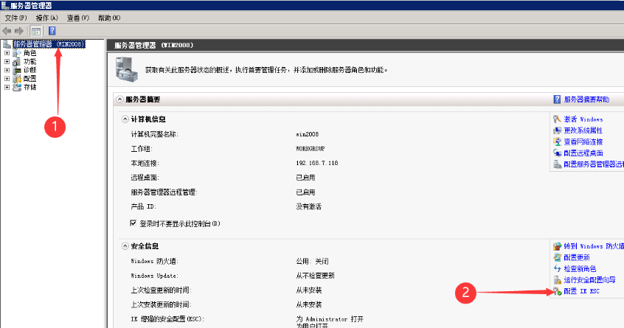Toggle 登录时不要显示此控制台 checkbox
Screen dimensions: 624x328
pyautogui.click(x=134, y=223)
